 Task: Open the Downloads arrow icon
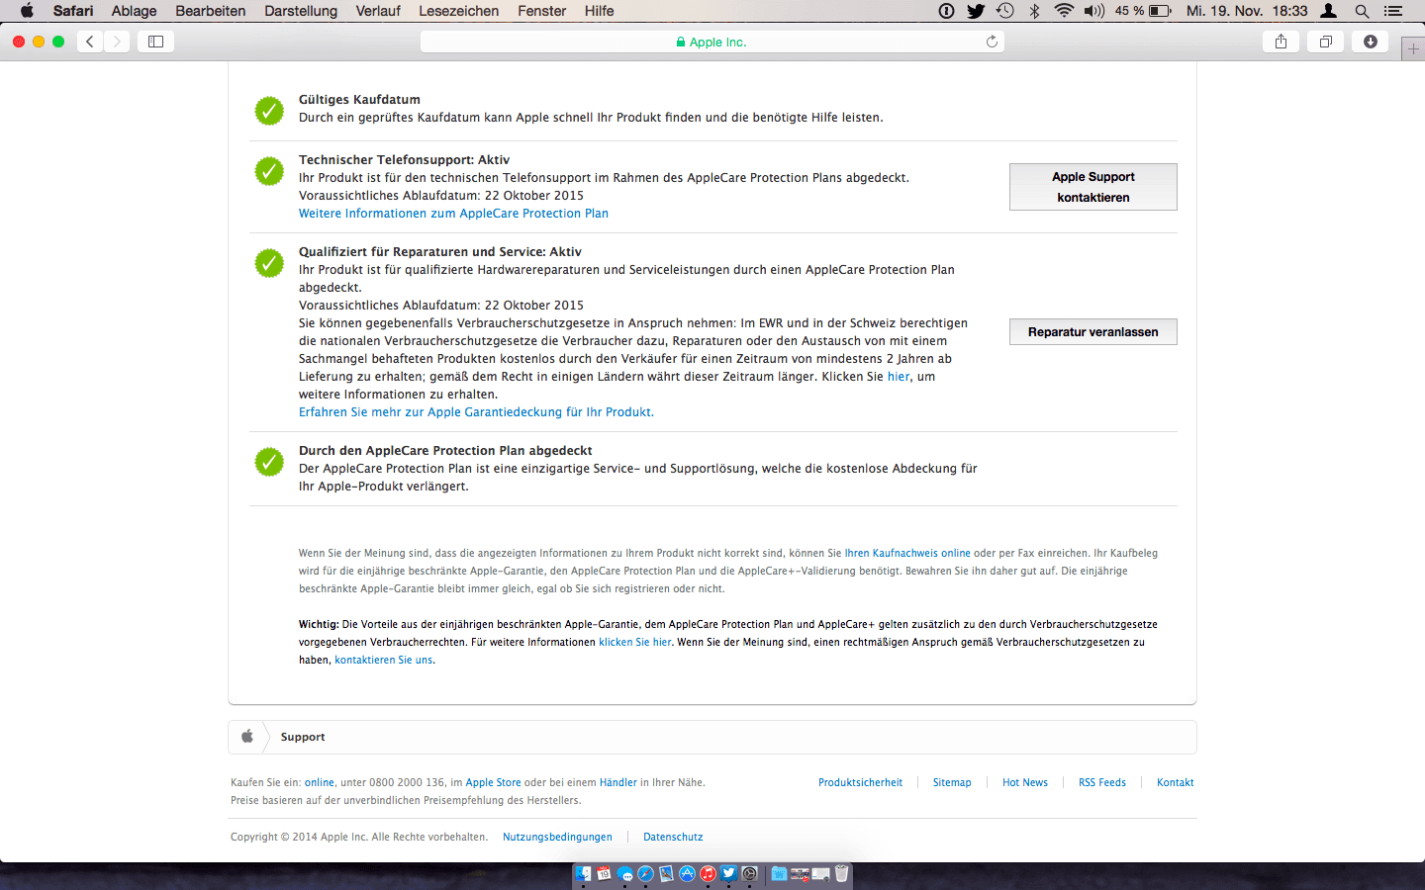(x=1370, y=42)
